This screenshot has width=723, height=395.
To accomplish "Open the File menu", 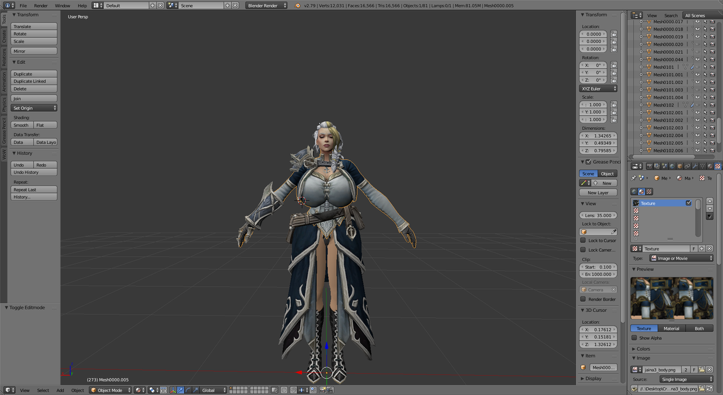I will (23, 5).
